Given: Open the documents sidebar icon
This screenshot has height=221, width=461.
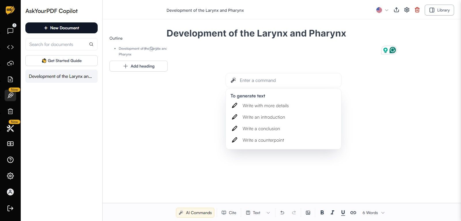Looking at the screenshot, I should click(x=10, y=79).
